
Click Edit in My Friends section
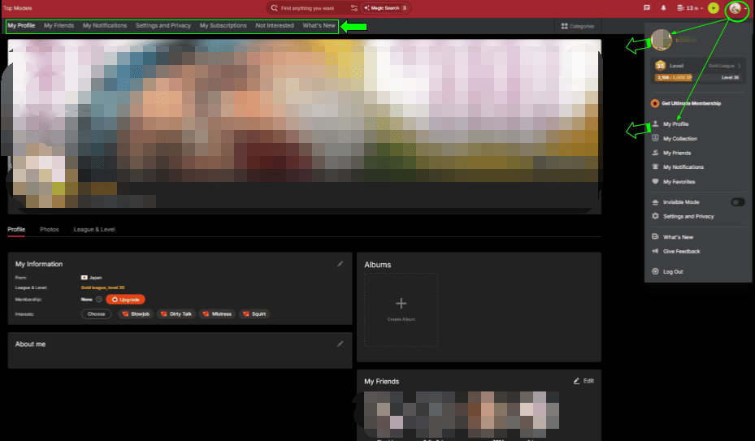(x=584, y=381)
